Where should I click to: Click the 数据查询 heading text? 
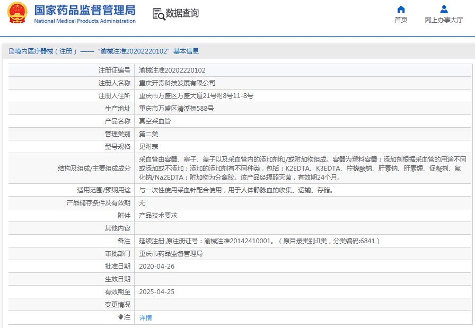182,13
